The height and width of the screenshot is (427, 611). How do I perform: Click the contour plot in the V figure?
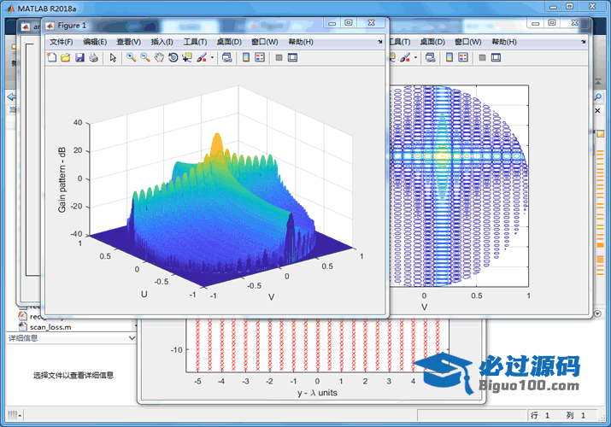click(459, 186)
